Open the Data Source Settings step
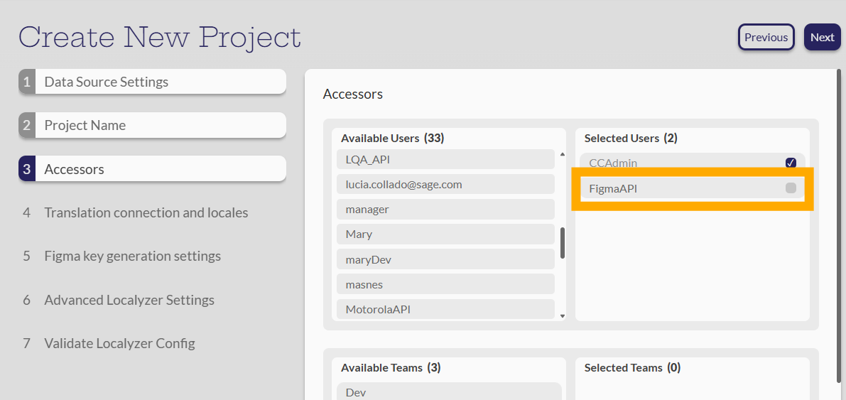Screen dimensions: 846x400 (x=152, y=82)
